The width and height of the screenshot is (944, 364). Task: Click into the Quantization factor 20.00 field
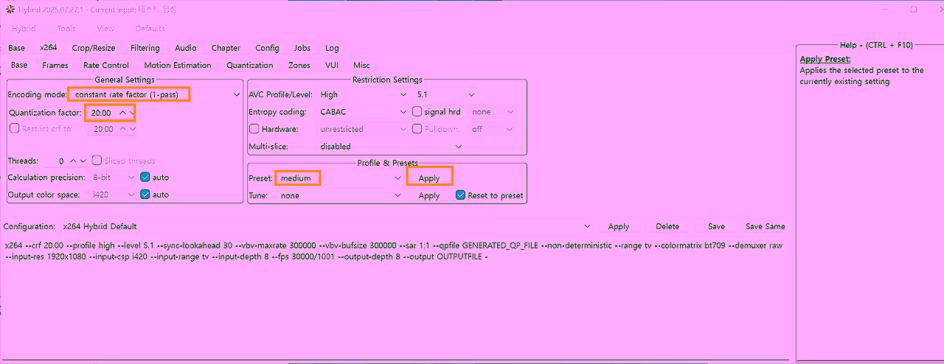[101, 113]
